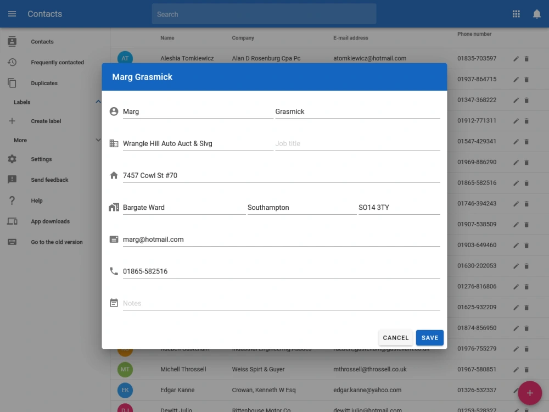Click email atomkiewicz@hotmail.com

click(369, 58)
